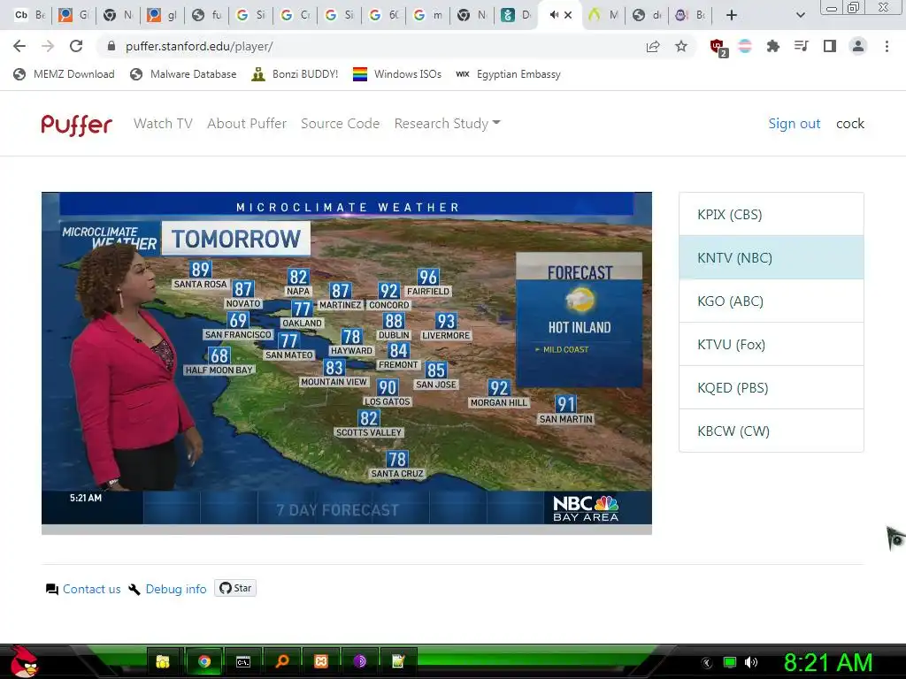This screenshot has width=906, height=679.
Task: Click the address bar URL
Action: (x=199, y=46)
